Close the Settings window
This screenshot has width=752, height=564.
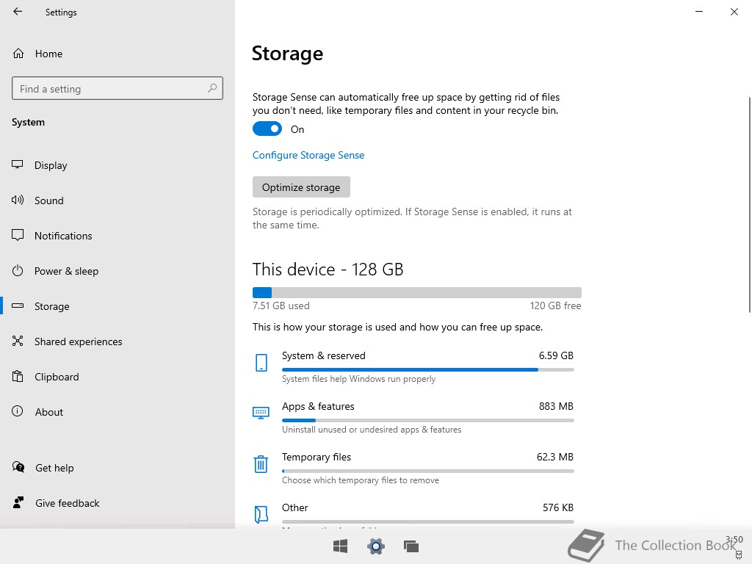tap(734, 12)
